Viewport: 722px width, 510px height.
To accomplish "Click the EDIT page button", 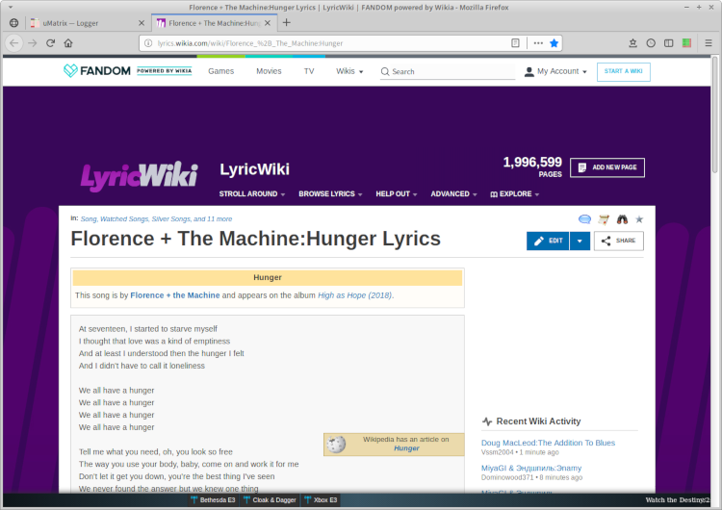I will point(548,241).
